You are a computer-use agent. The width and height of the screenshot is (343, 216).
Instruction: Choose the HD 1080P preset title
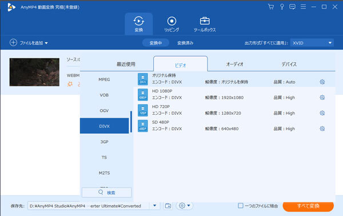(162, 91)
